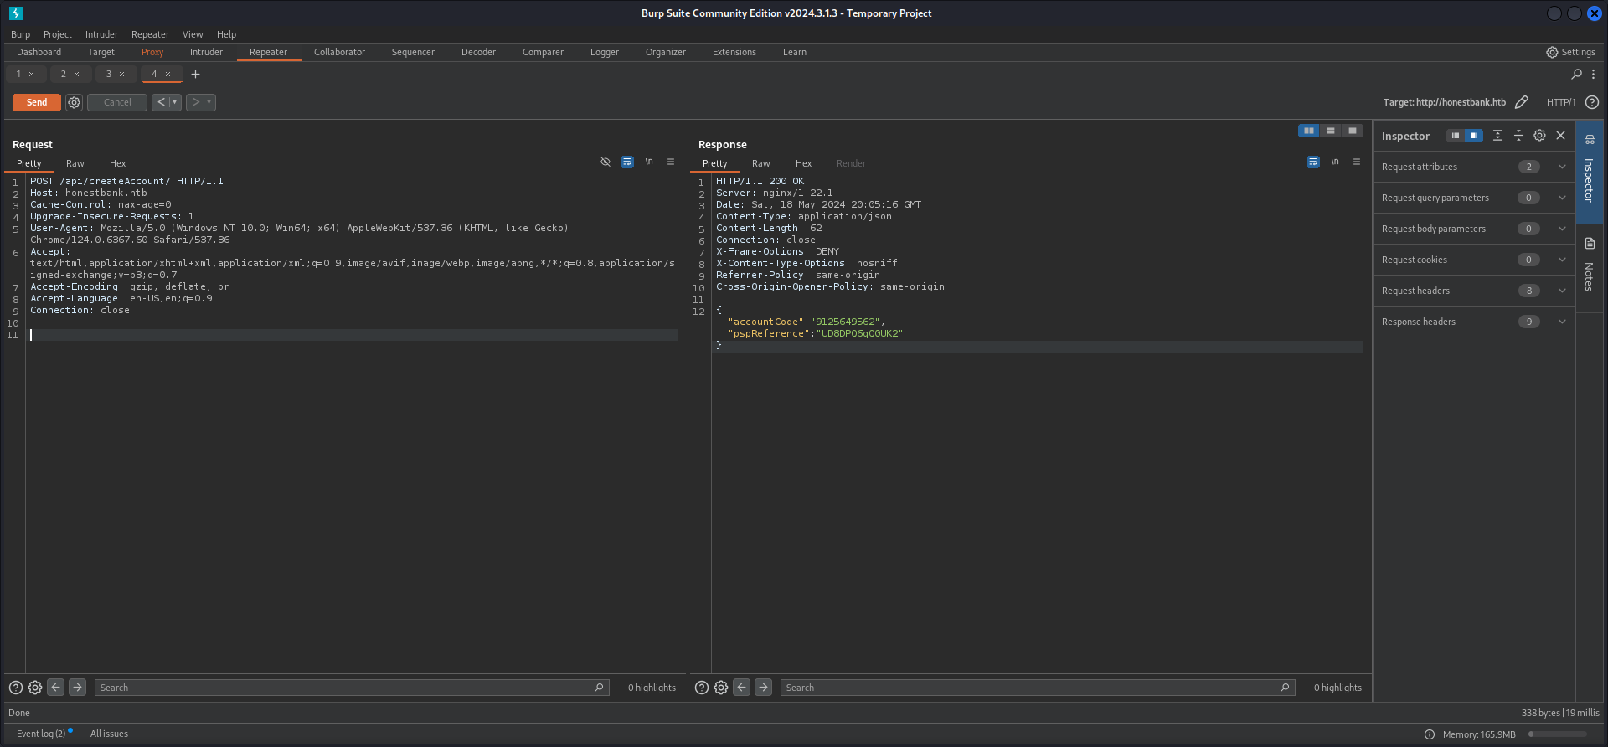This screenshot has height=747, width=1608.
Task: Click request hamburger menu icon
Action: point(671,162)
